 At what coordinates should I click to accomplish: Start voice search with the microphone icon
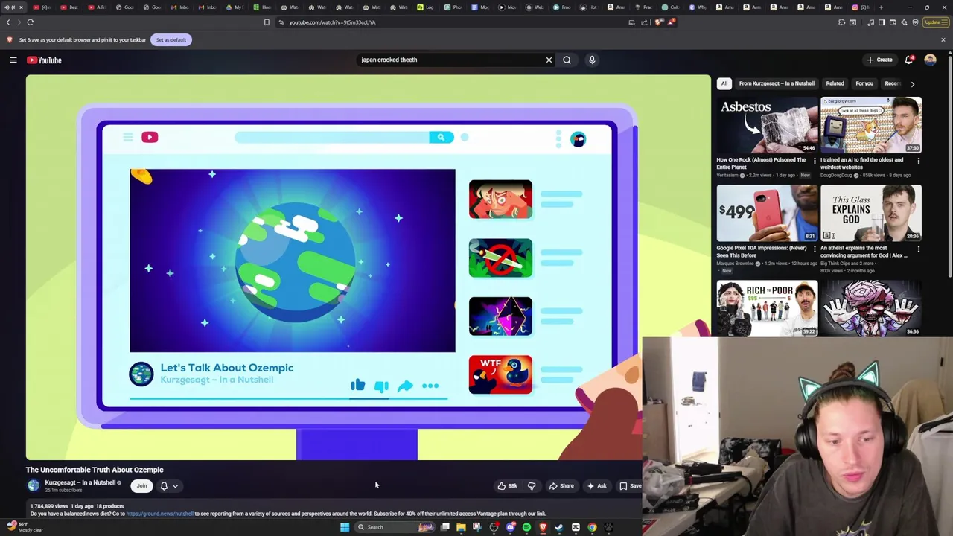[x=592, y=60]
